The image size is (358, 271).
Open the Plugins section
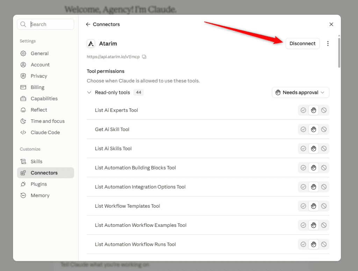pos(45,184)
